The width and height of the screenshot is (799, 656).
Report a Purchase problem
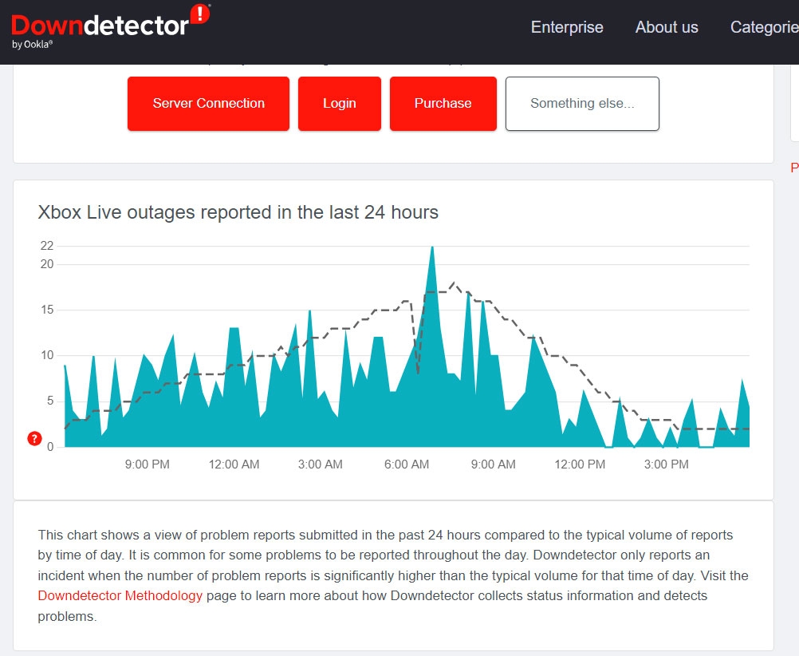[443, 104]
